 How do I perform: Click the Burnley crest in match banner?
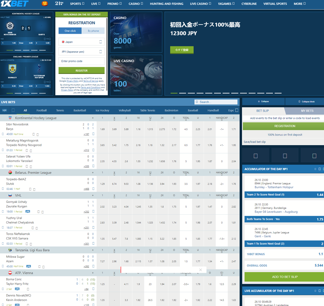[x=12, y=69]
